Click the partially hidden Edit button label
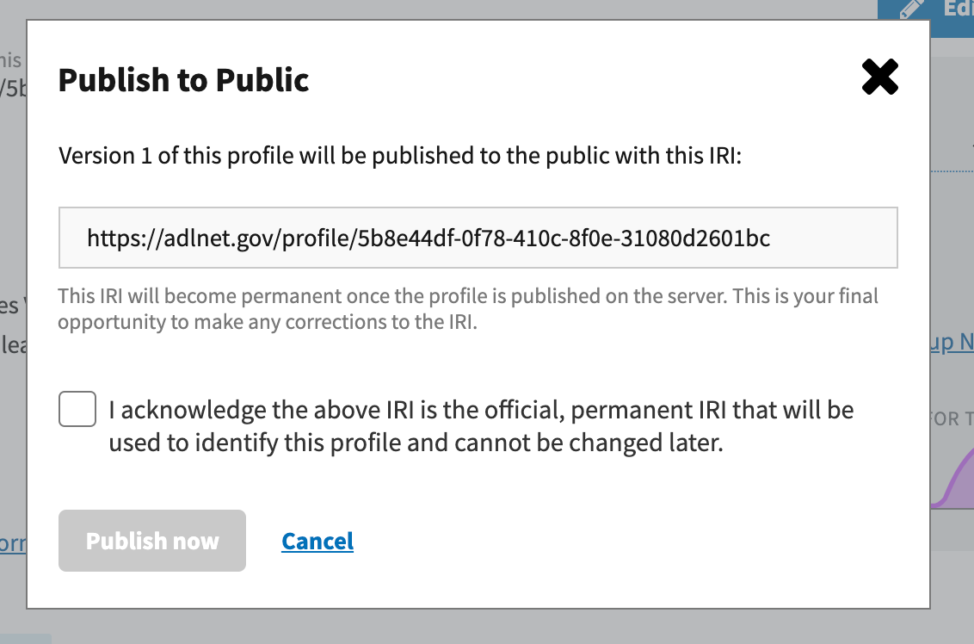Viewport: 974px width, 644px height. click(957, 9)
